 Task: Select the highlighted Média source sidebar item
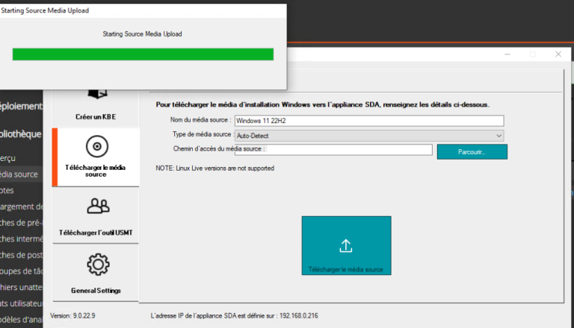(x=18, y=174)
